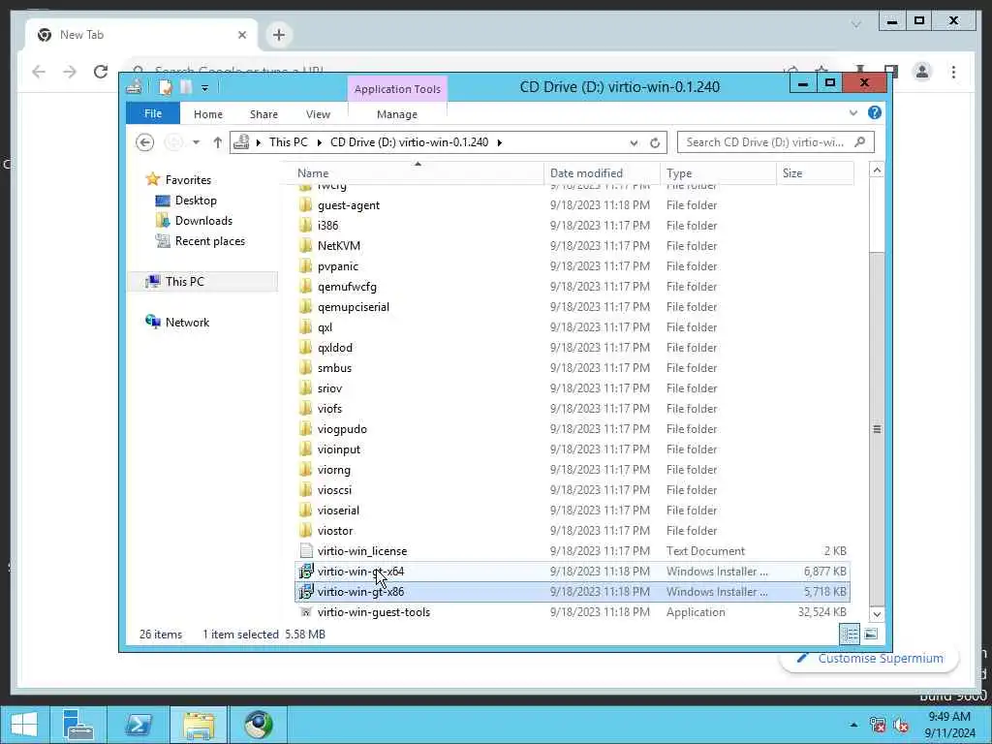Expand path arrow after This PC
992x744 pixels.
[x=319, y=142]
